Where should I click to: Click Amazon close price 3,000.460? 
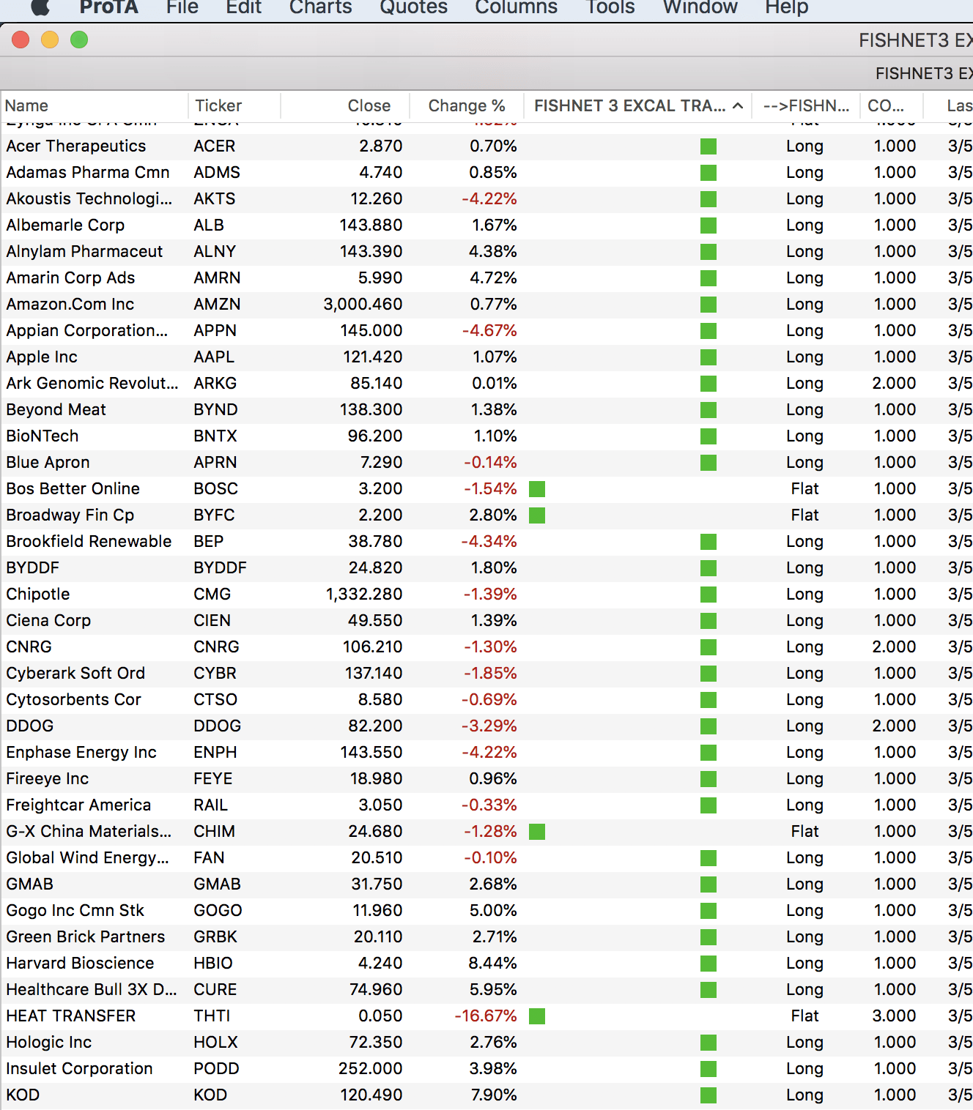point(363,304)
